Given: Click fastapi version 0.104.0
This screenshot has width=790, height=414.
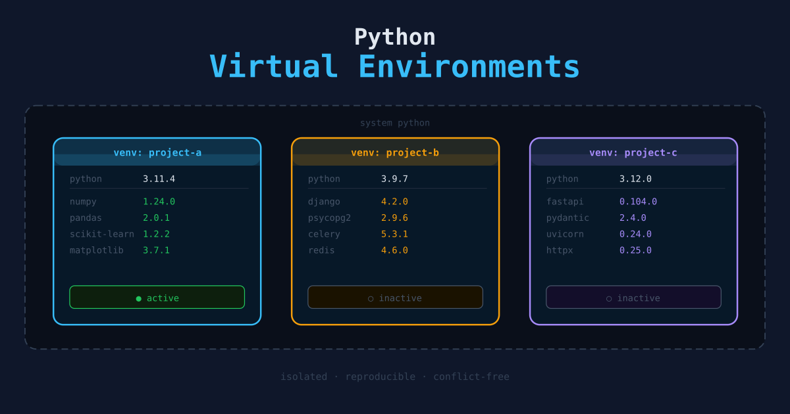Looking at the screenshot, I should click(x=638, y=202).
